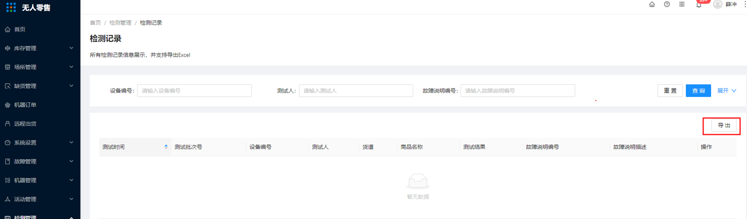This screenshot has width=747, height=219.
Task: Open 活动管理 menu item text
Action: (25, 199)
